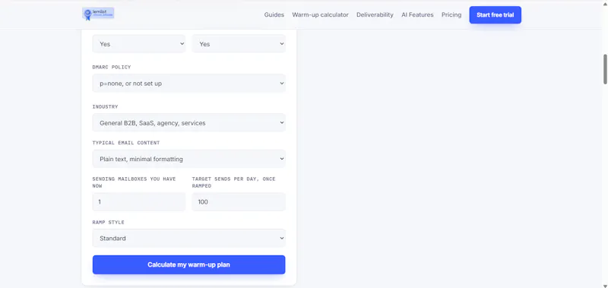Screen dimensions: 608x288
Task: Click the scrollbar down arrow
Action: pos(605,286)
